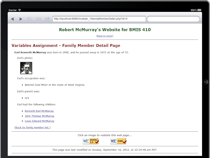Click the Robert McMurray's Website heading
The height and width of the screenshot is (158, 210).
click(105, 30)
